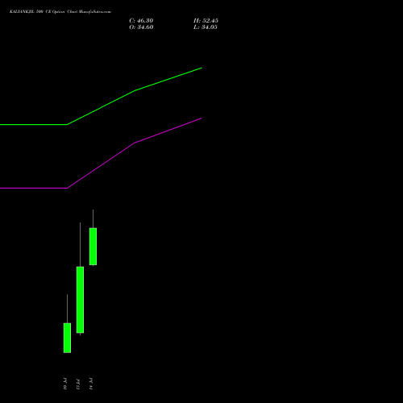Click the first date label under the candles
Image resolution: width=403 pixels, height=403 pixels.
pyautogui.click(x=65, y=384)
